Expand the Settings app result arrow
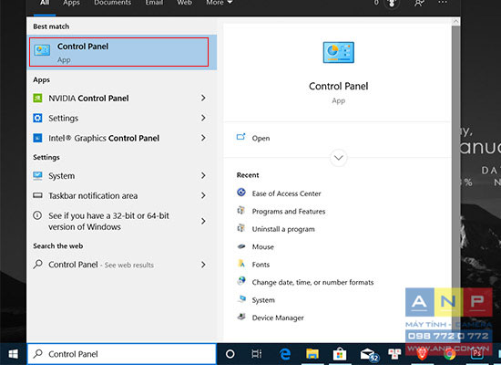The width and height of the screenshot is (501, 365). coord(203,118)
